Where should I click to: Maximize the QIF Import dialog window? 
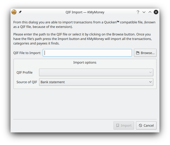point(150,12)
